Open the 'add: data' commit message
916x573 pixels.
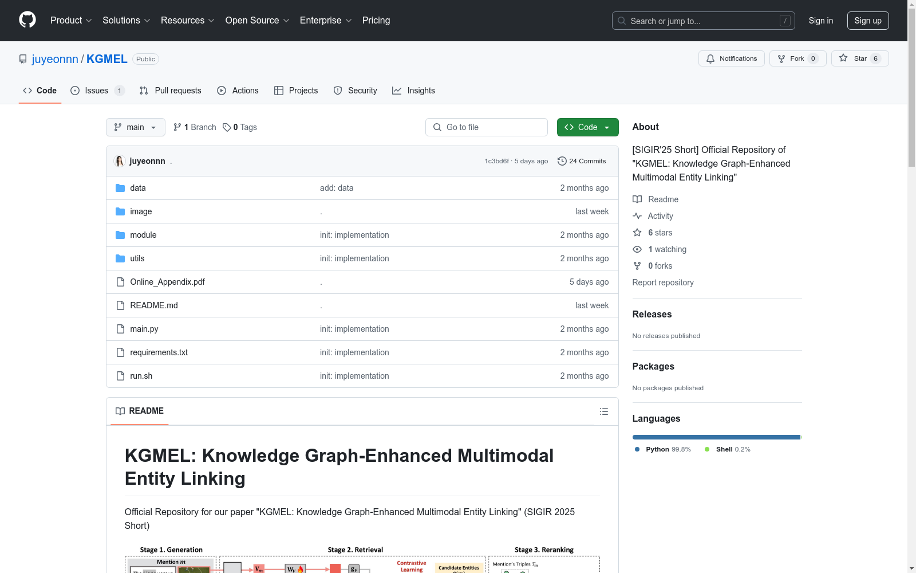click(337, 188)
